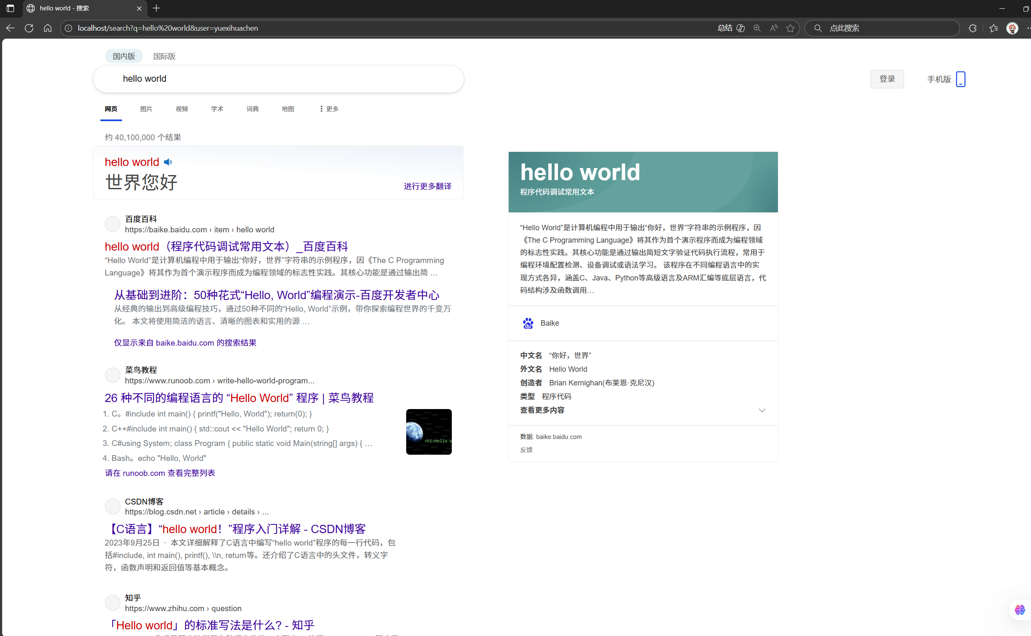
Task: Open the browser extensions menu
Action: tap(973, 28)
